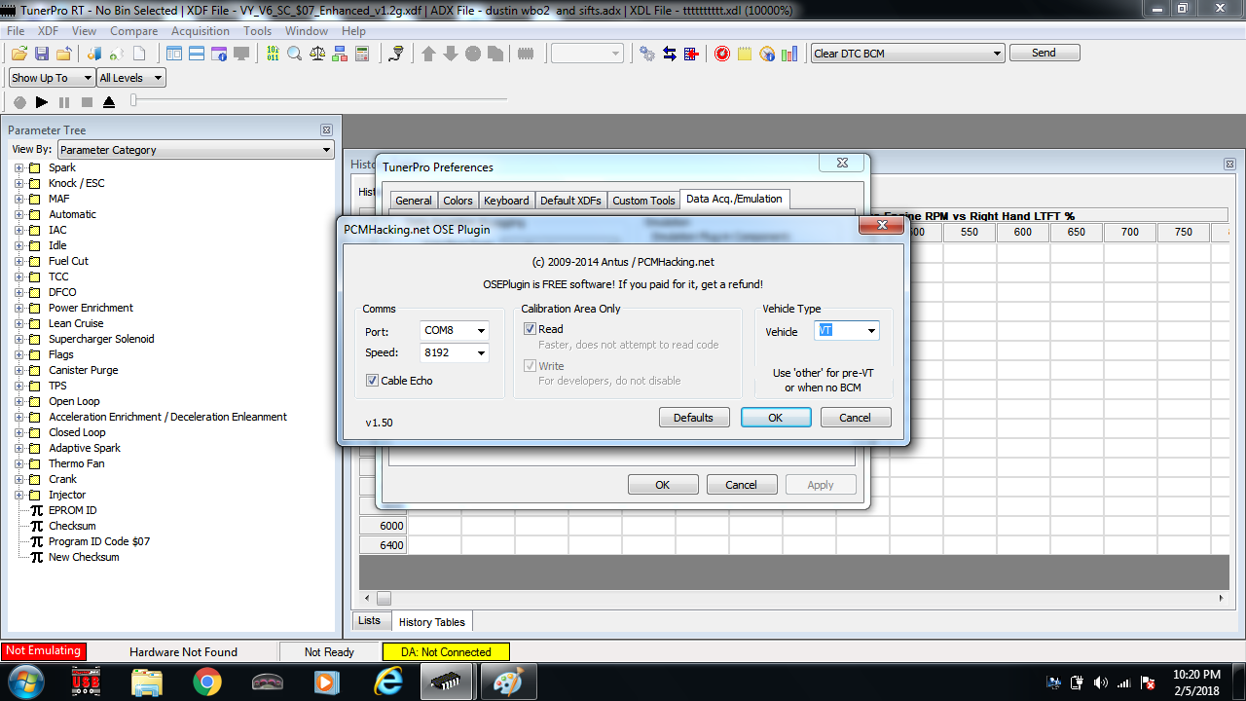Click the Not Emulating status indicator
The image size is (1246, 701).
(x=43, y=652)
